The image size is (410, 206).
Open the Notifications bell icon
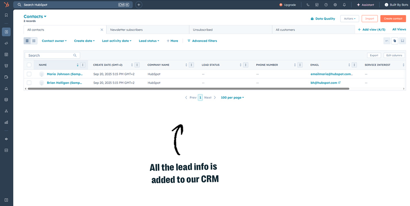point(344,5)
